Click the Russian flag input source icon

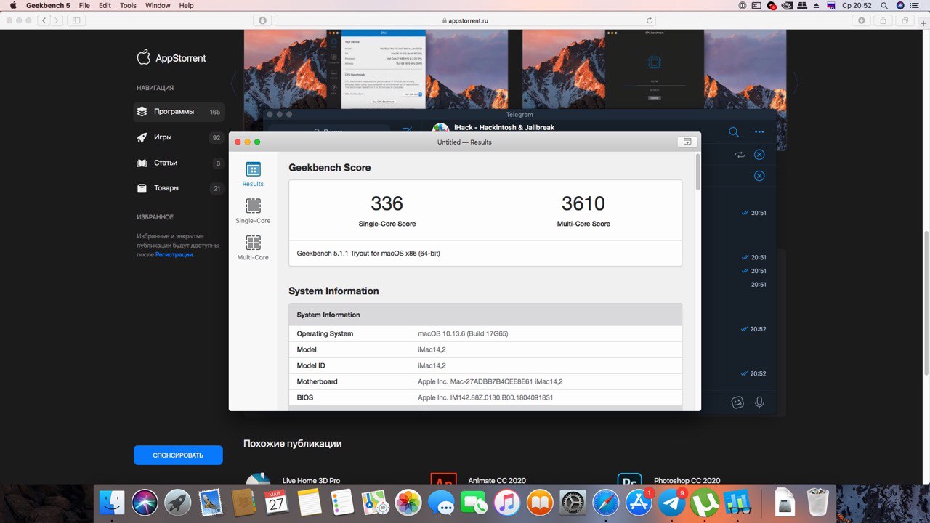830,5
